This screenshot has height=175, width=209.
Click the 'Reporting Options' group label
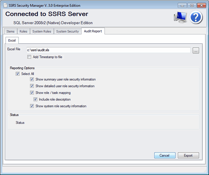[x=22, y=68]
